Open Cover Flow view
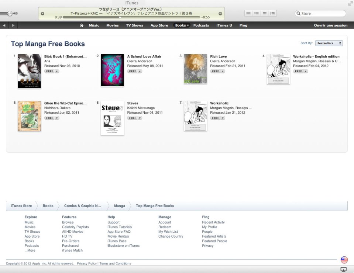Image resolution: width=354 pixels, height=273 pixels. point(272,13)
